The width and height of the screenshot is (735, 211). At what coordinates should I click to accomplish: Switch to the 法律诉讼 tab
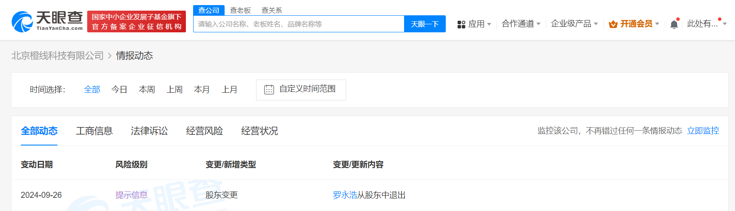149,131
